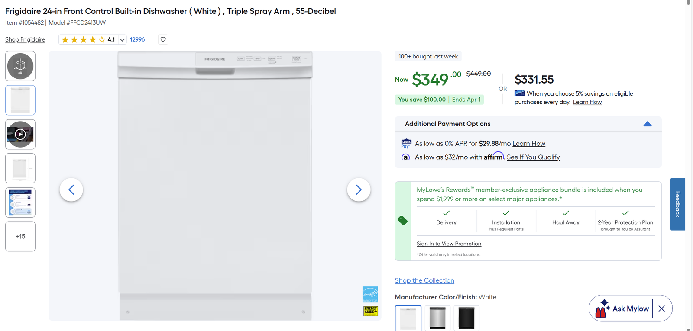Click 100+ bought last week badge
Screen dimensions: 693x331
tap(428, 56)
